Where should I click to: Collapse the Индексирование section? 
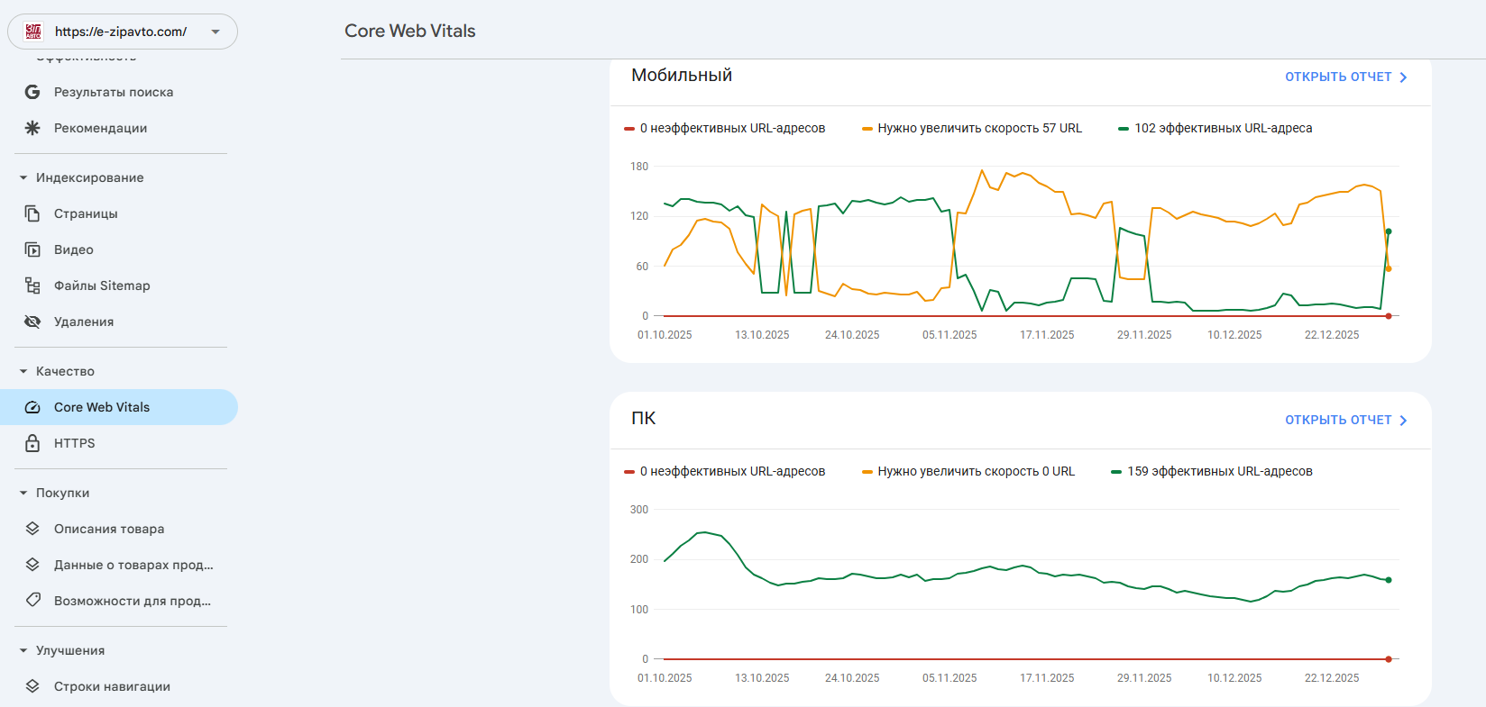[23, 177]
